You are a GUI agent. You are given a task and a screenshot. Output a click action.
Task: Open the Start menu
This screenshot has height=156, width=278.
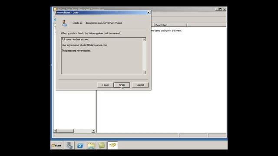(x=56, y=146)
